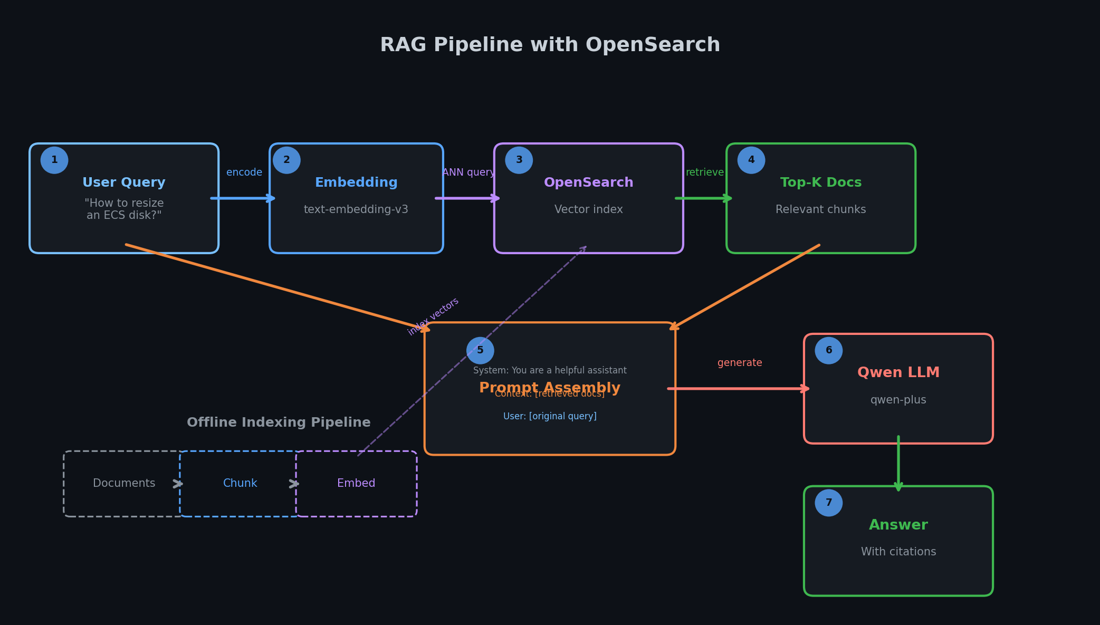Select the Embedding node title
1100x625 pixels.
click(356, 182)
